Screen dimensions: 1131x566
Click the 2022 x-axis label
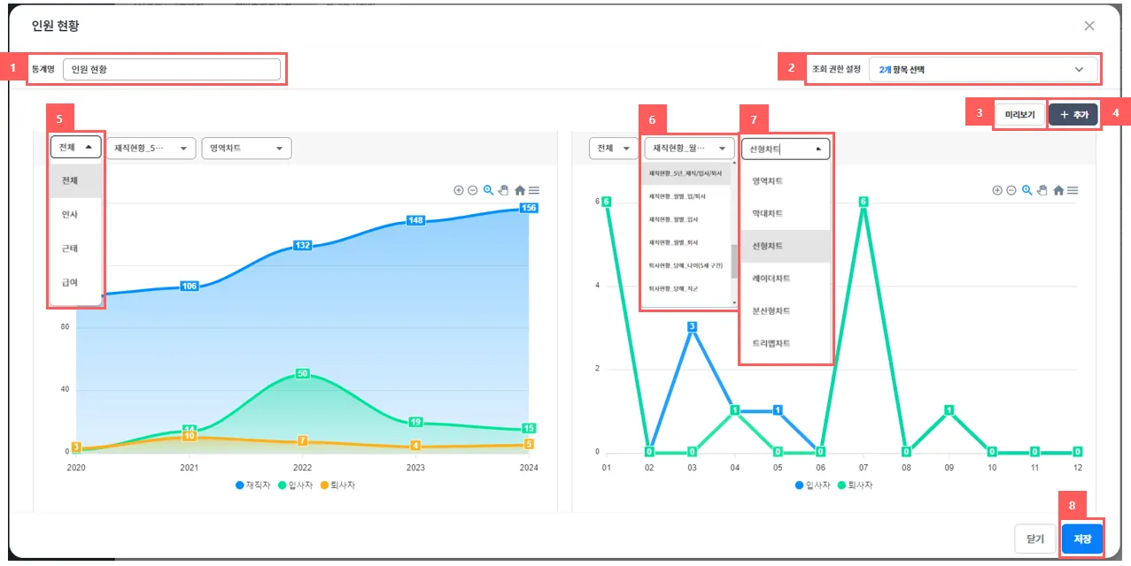[x=303, y=467]
